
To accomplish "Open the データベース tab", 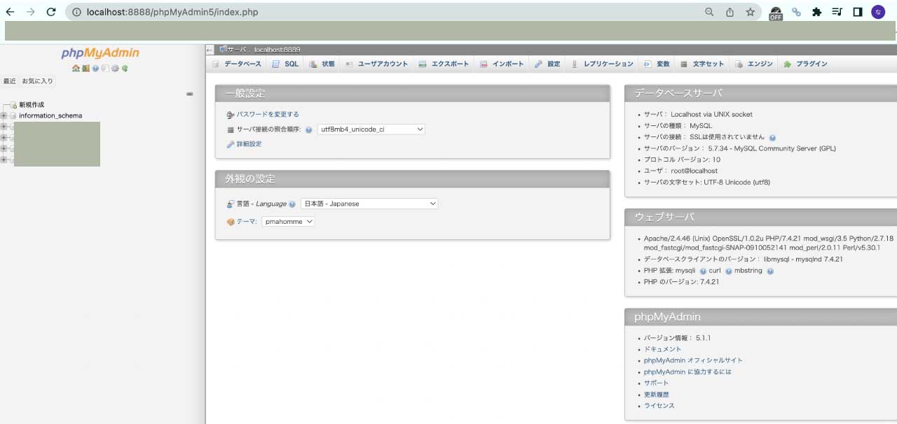I will click(x=238, y=64).
